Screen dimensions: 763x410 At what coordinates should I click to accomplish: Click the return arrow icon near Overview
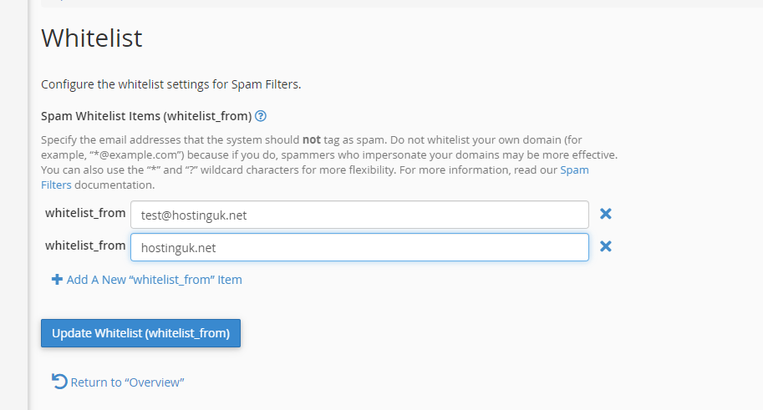(x=58, y=382)
